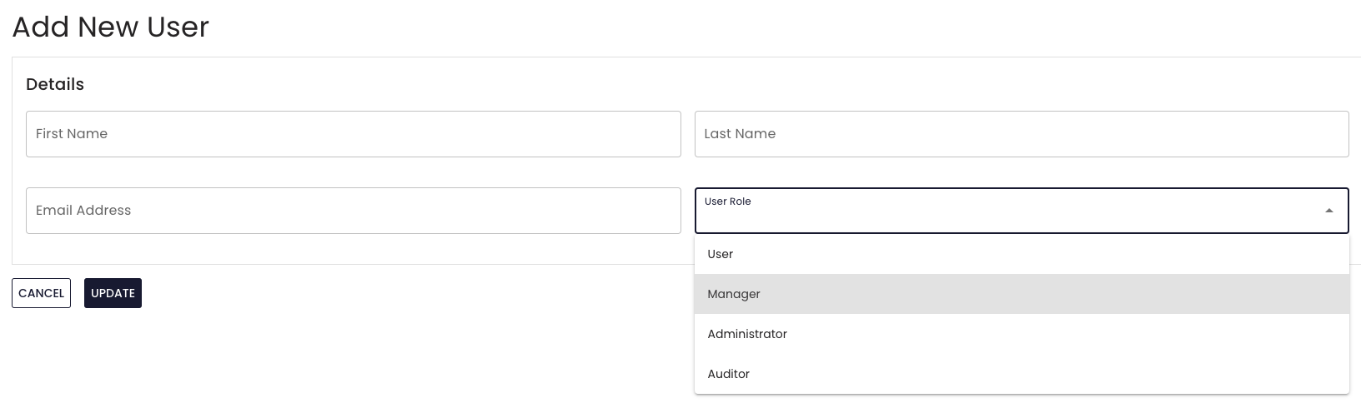Click the First Name placeholder text
The image size is (1361, 408).
(x=72, y=133)
